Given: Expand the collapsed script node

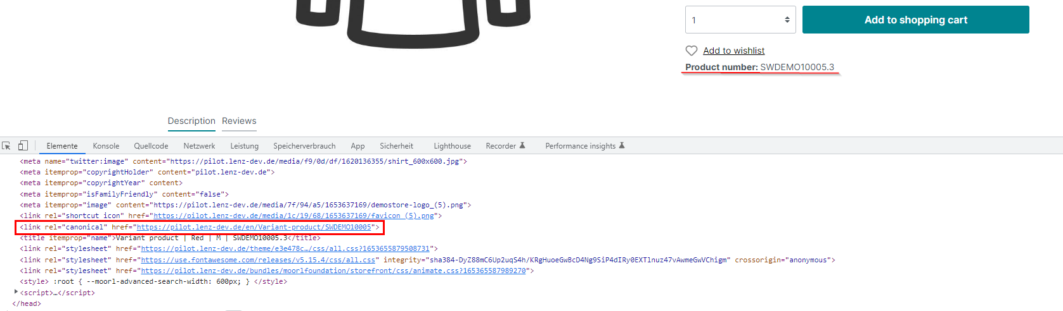Looking at the screenshot, I should point(16,292).
